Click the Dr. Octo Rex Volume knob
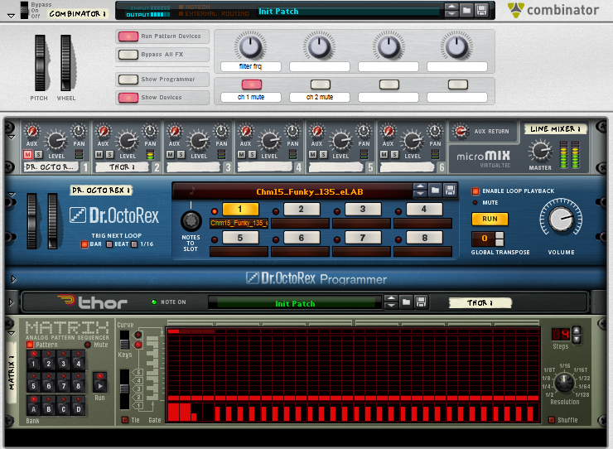The image size is (613, 449). [561, 219]
